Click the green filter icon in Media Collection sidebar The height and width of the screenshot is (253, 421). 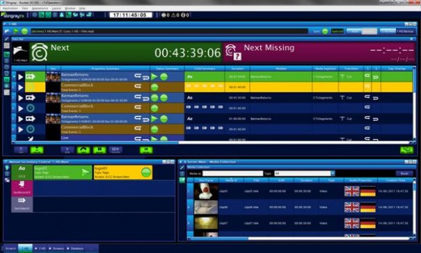coord(182,180)
